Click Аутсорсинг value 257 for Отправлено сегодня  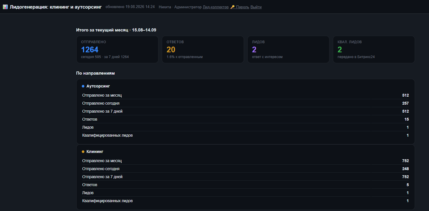pos(405,103)
